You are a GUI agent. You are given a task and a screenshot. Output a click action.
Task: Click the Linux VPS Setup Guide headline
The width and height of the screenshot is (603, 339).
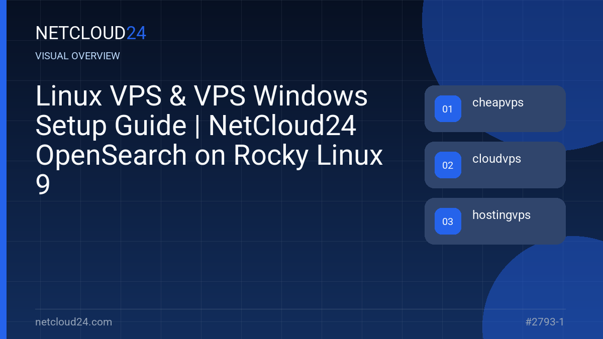point(210,141)
